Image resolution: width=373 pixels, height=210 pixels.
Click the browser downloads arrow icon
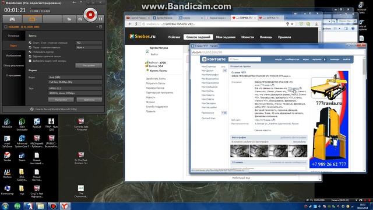(316, 24)
